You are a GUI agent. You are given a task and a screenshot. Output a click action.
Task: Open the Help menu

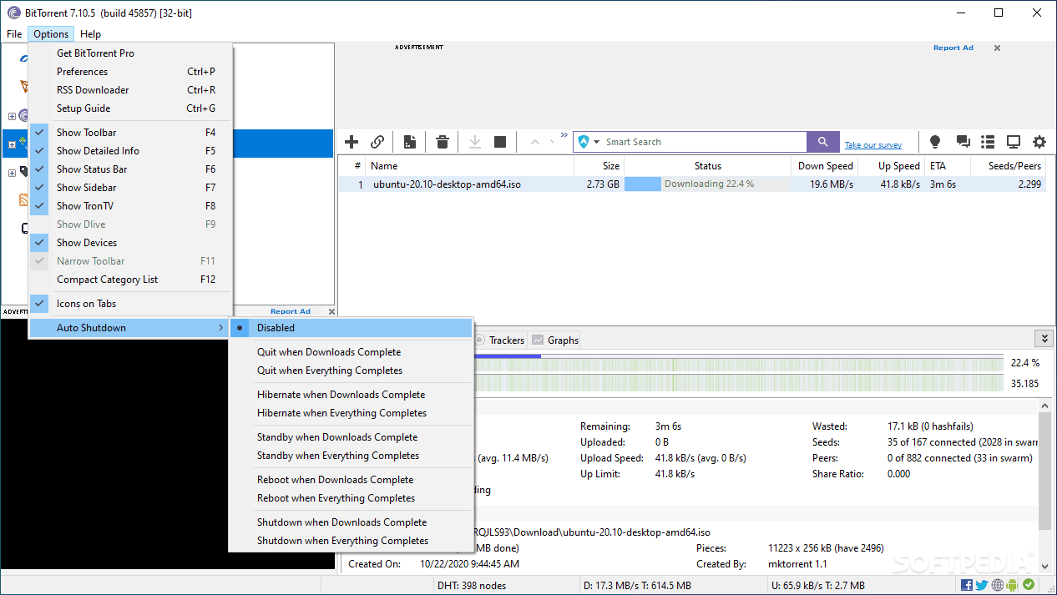[x=90, y=34]
